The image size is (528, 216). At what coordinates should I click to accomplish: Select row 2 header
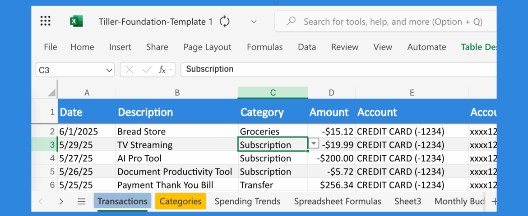pyautogui.click(x=45, y=131)
